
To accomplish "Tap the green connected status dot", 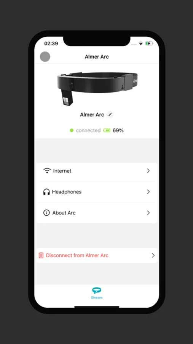I will (72, 131).
